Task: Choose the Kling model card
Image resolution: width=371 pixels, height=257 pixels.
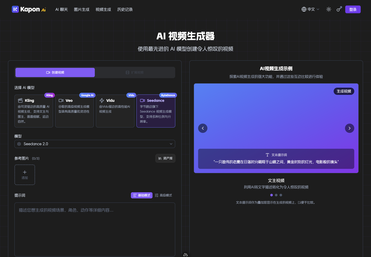Action: pos(34,111)
